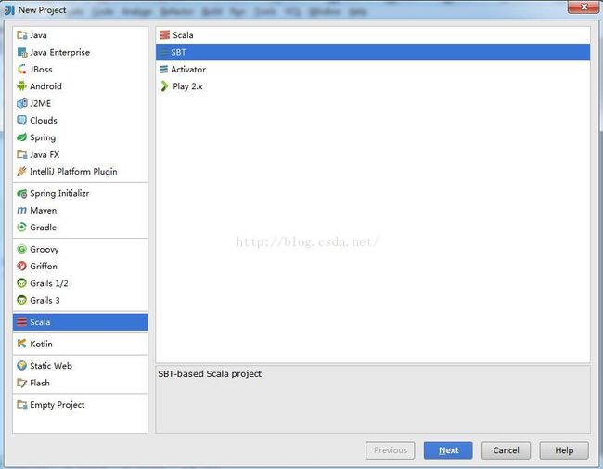This screenshot has width=603, height=469.
Task: Select the Activator template
Action: (373, 70)
